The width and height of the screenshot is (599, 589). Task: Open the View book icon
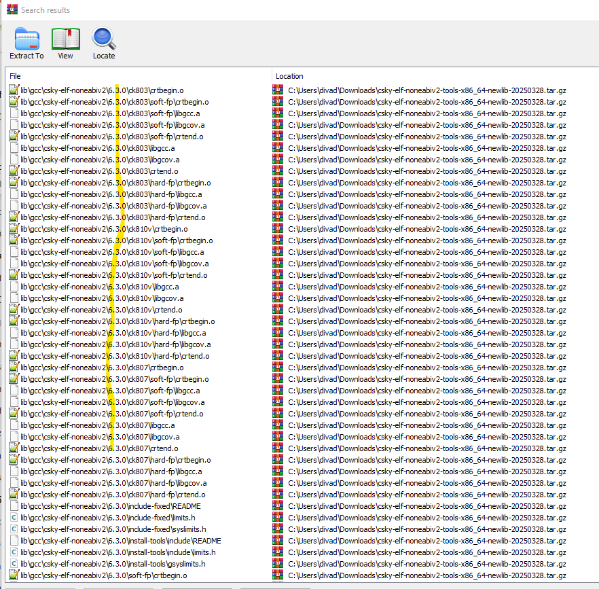coord(66,39)
